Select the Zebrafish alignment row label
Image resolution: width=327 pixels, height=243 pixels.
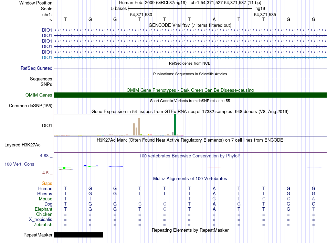click(43, 225)
